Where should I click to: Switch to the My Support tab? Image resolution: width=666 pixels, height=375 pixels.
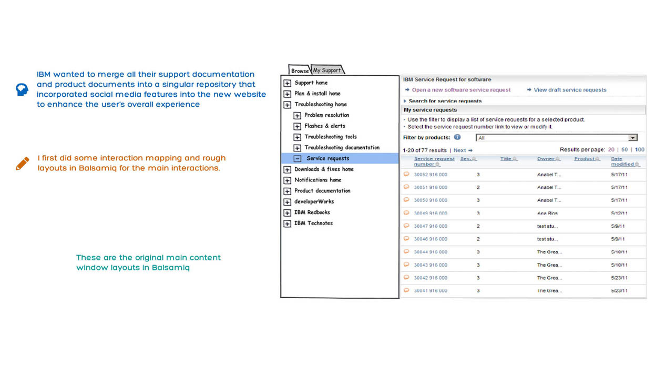pos(327,70)
